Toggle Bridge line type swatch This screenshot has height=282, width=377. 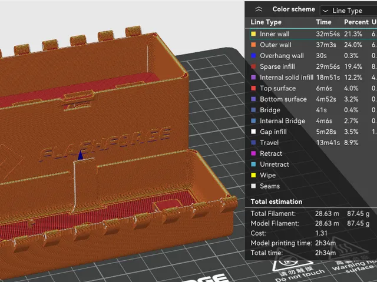(253, 110)
